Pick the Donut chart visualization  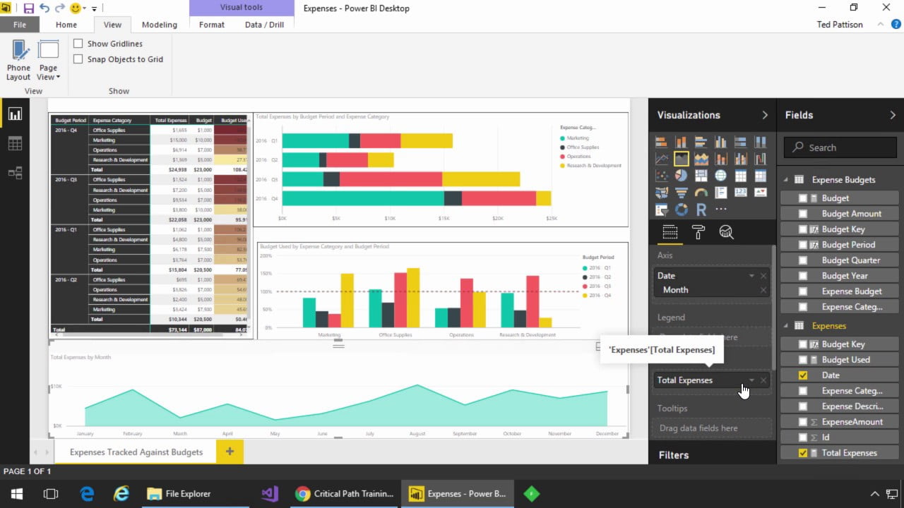pos(682,209)
